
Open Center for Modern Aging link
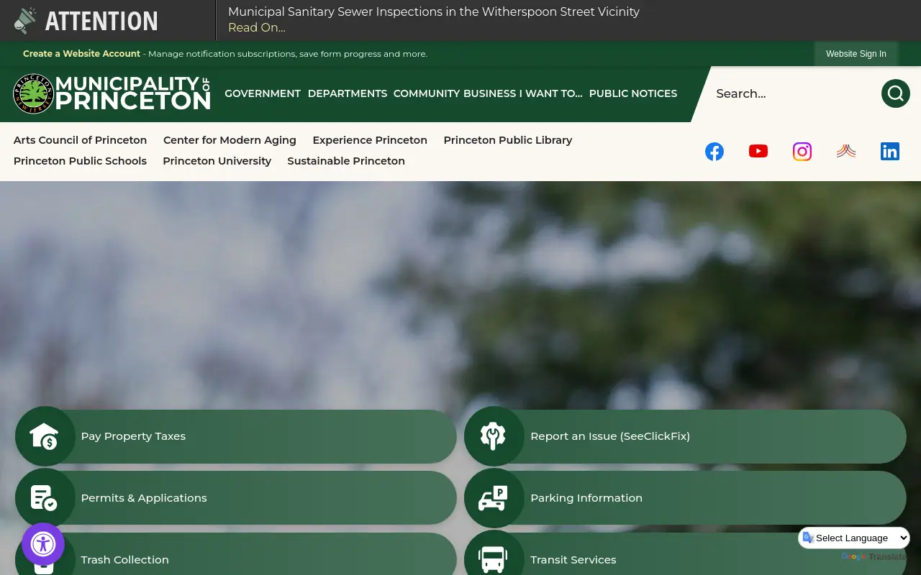tap(230, 140)
